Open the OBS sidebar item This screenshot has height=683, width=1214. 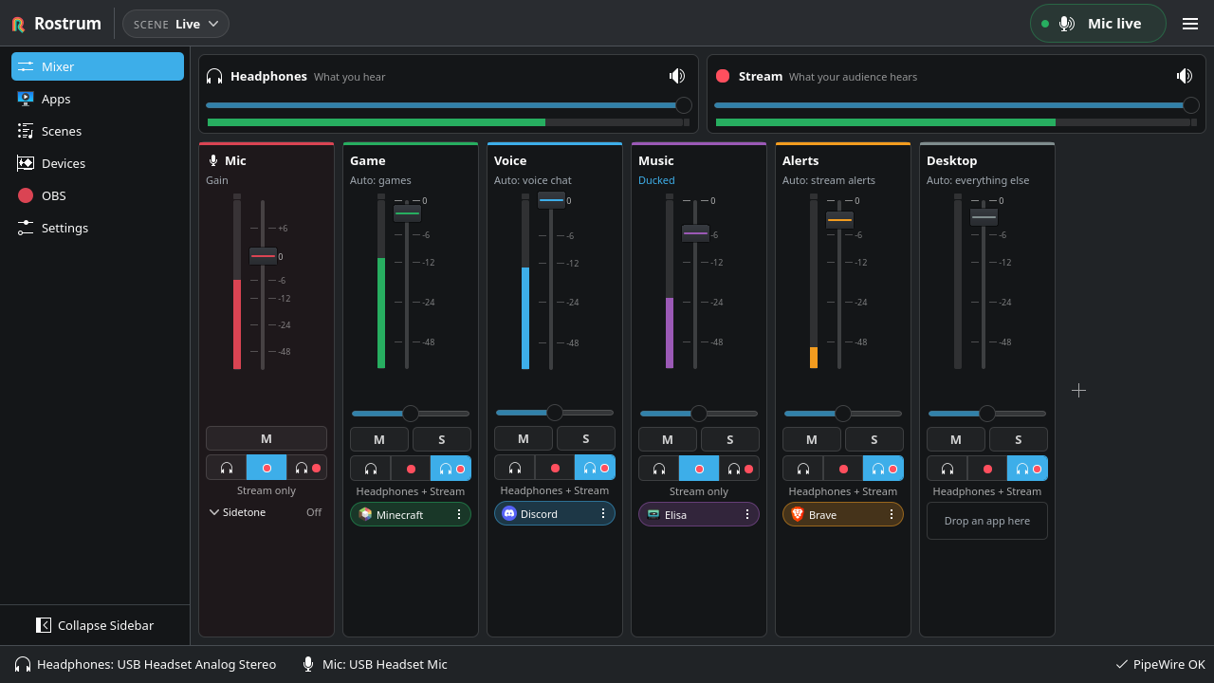tap(98, 195)
